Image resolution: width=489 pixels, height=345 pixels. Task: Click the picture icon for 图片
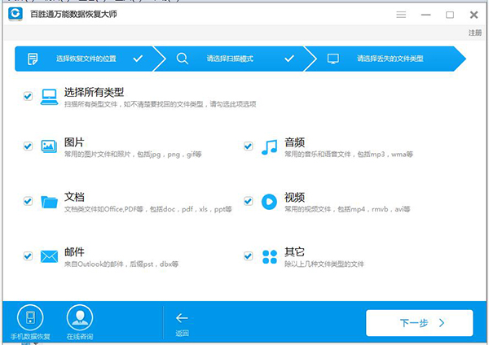[x=49, y=146]
